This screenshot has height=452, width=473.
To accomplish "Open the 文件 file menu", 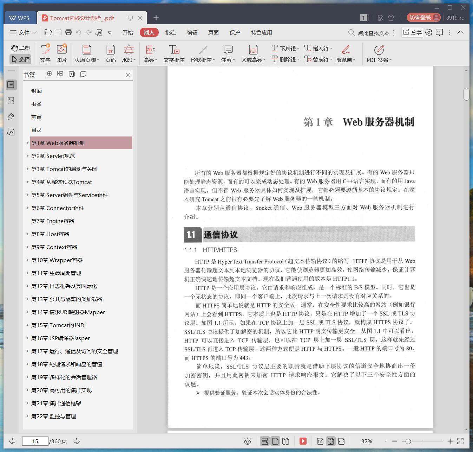I will [24, 32].
